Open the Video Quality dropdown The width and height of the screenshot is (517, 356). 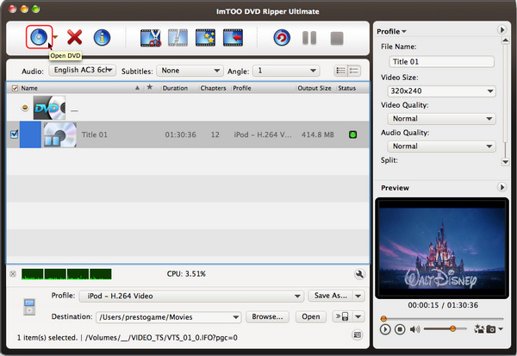click(x=442, y=118)
